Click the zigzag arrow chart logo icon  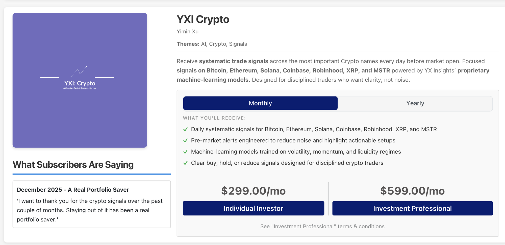[x=79, y=71]
